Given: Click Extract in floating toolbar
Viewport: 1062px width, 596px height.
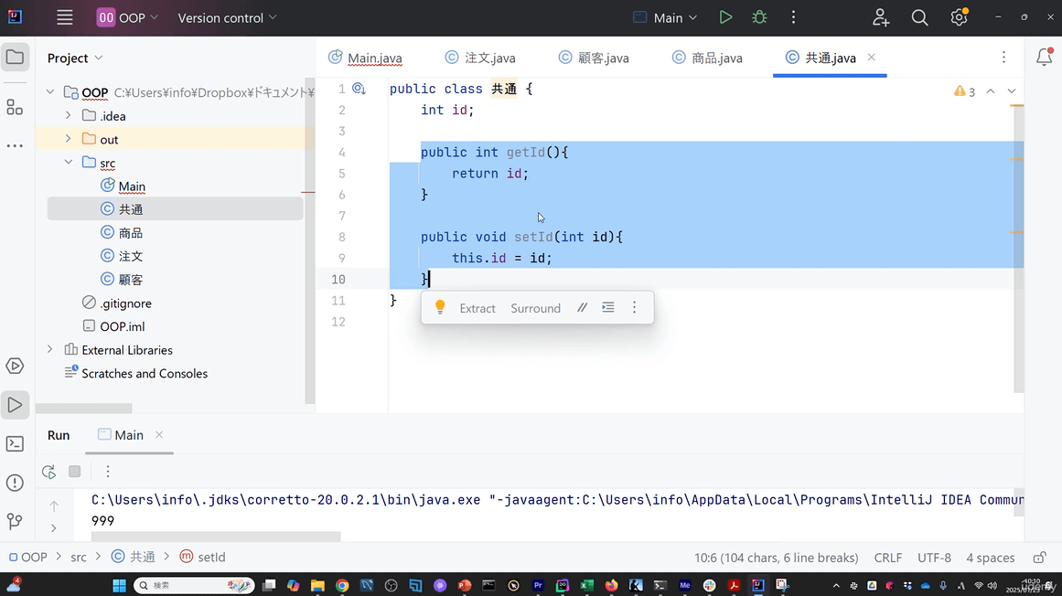Looking at the screenshot, I should tap(477, 308).
